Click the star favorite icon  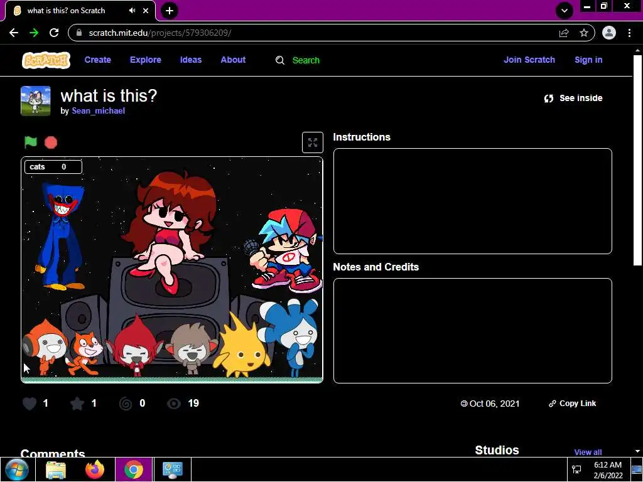[x=77, y=404]
